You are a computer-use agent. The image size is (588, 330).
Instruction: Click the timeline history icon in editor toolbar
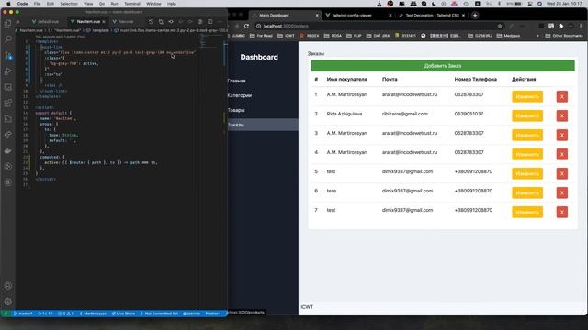click(151, 22)
